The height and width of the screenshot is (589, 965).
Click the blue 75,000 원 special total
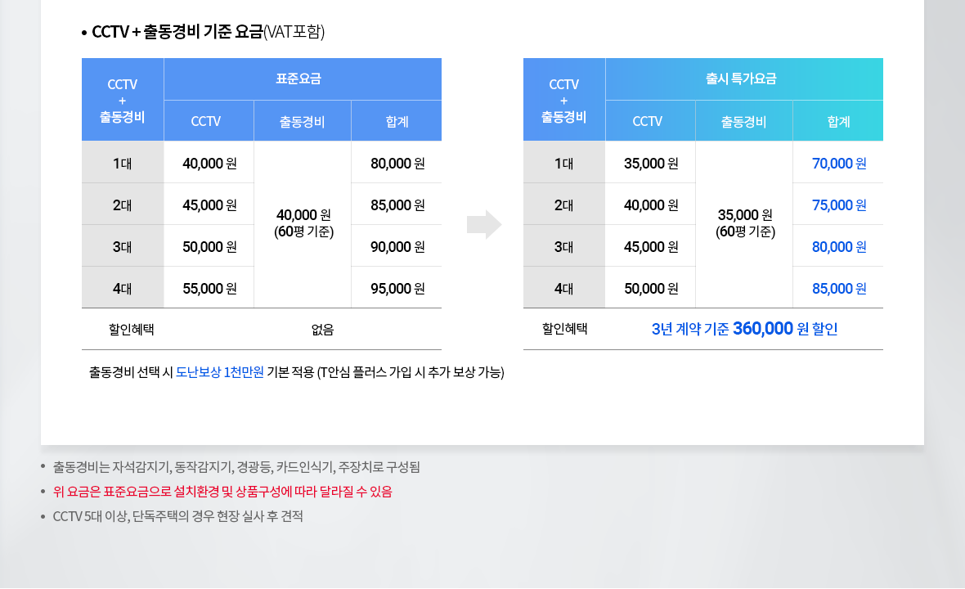838,205
